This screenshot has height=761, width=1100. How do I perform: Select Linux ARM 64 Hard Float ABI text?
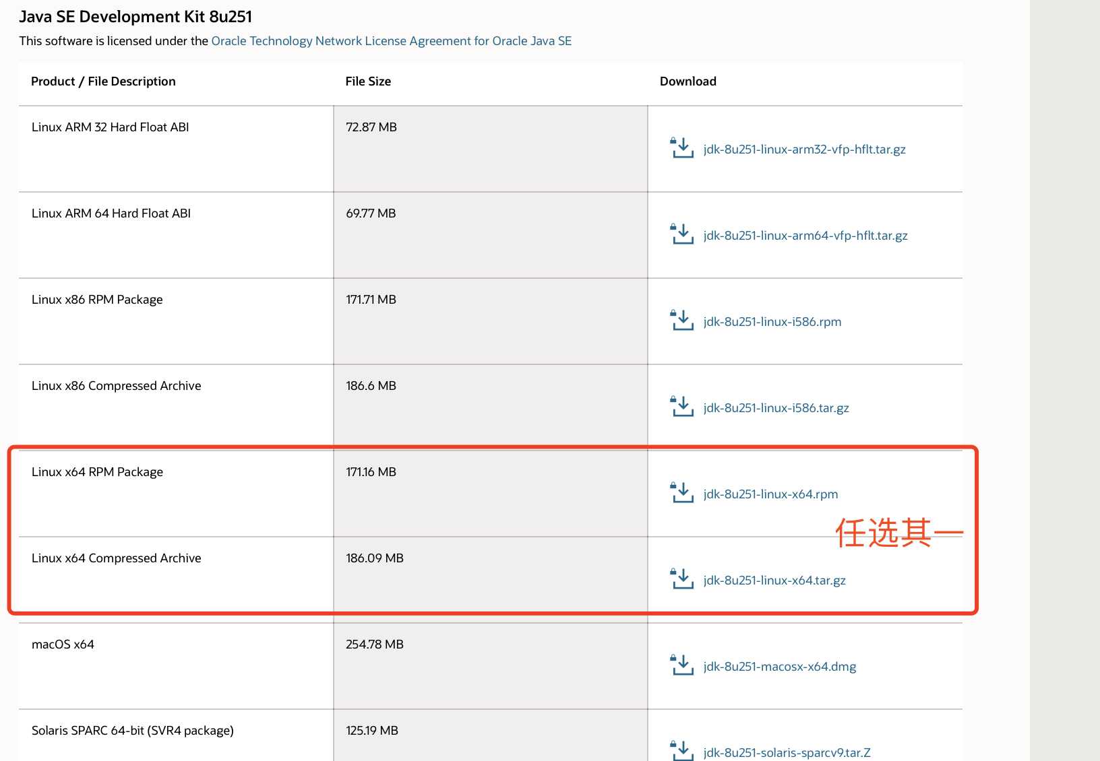111,213
